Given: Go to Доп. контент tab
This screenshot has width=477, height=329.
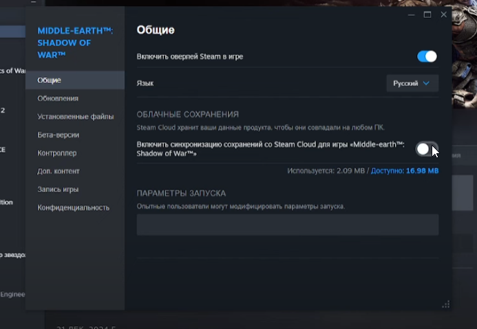Looking at the screenshot, I should (75, 171).
